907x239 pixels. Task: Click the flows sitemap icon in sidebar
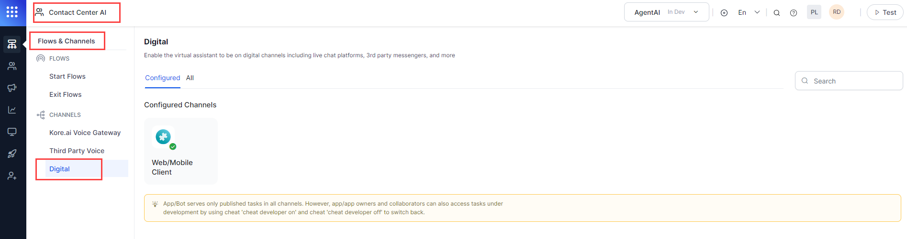12,44
